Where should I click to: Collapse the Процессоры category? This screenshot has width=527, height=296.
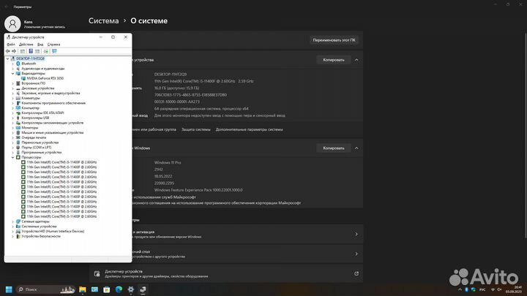[13, 157]
